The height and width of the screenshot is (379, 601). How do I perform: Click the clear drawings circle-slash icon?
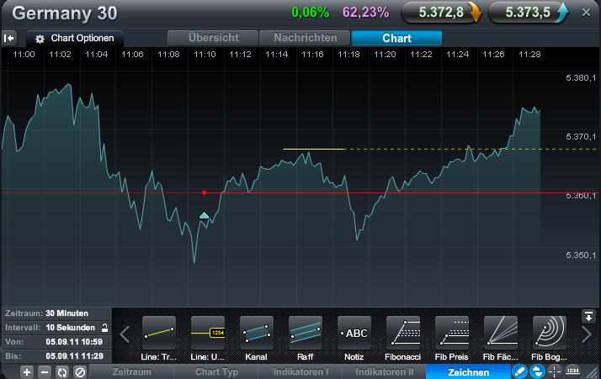tap(80, 371)
